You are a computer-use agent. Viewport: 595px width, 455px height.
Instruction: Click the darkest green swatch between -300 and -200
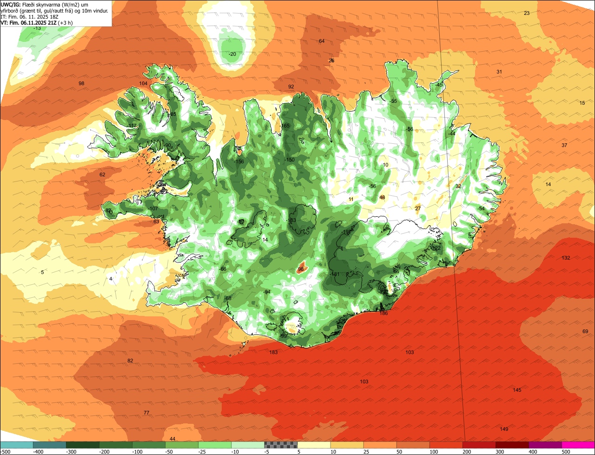[82, 445]
